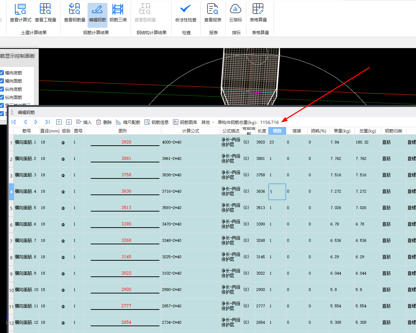Go to first rebar record
This screenshot has height=333, width=416.
tap(14, 122)
